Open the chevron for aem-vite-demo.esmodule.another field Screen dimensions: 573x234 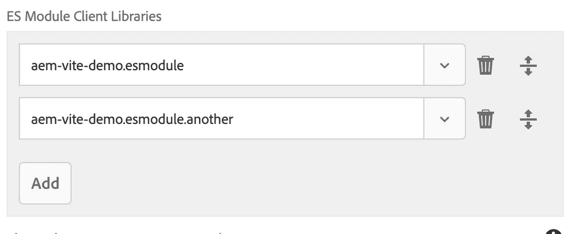[445, 119]
